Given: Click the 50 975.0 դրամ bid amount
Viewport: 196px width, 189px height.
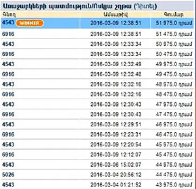Looking at the screenshot, I should (174, 44).
